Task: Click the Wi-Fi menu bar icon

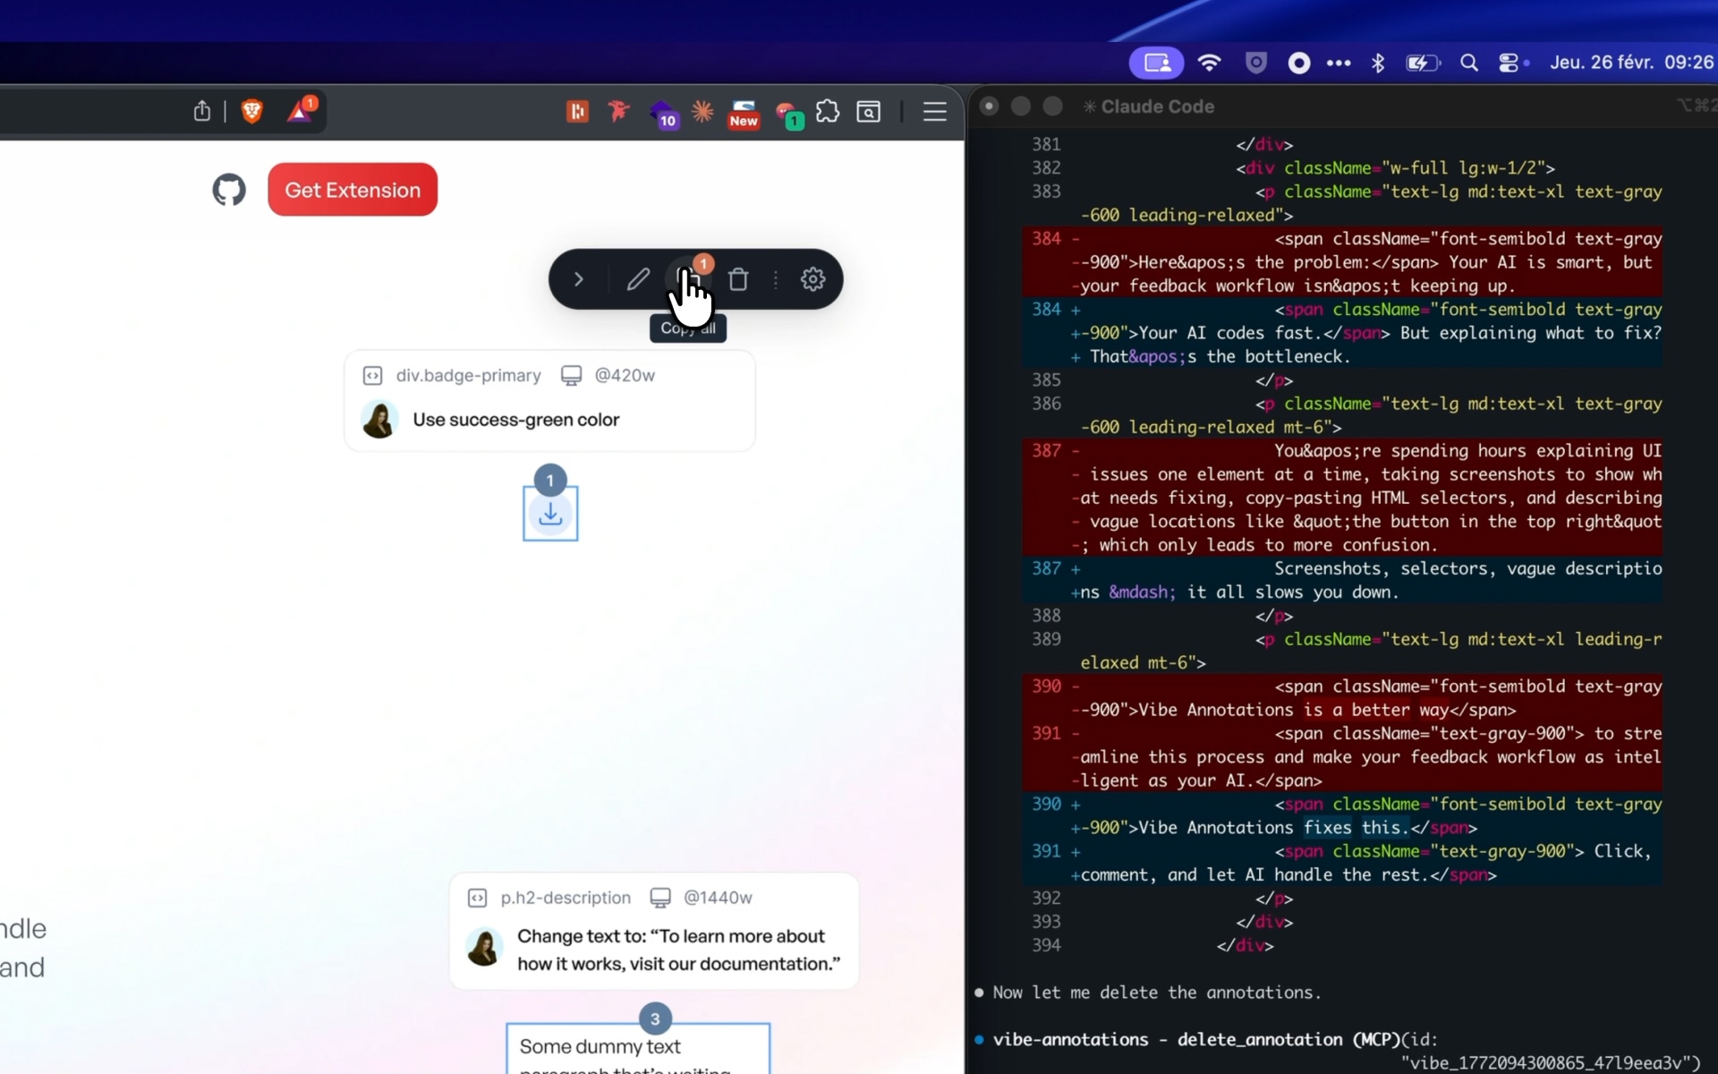Action: [x=1209, y=63]
